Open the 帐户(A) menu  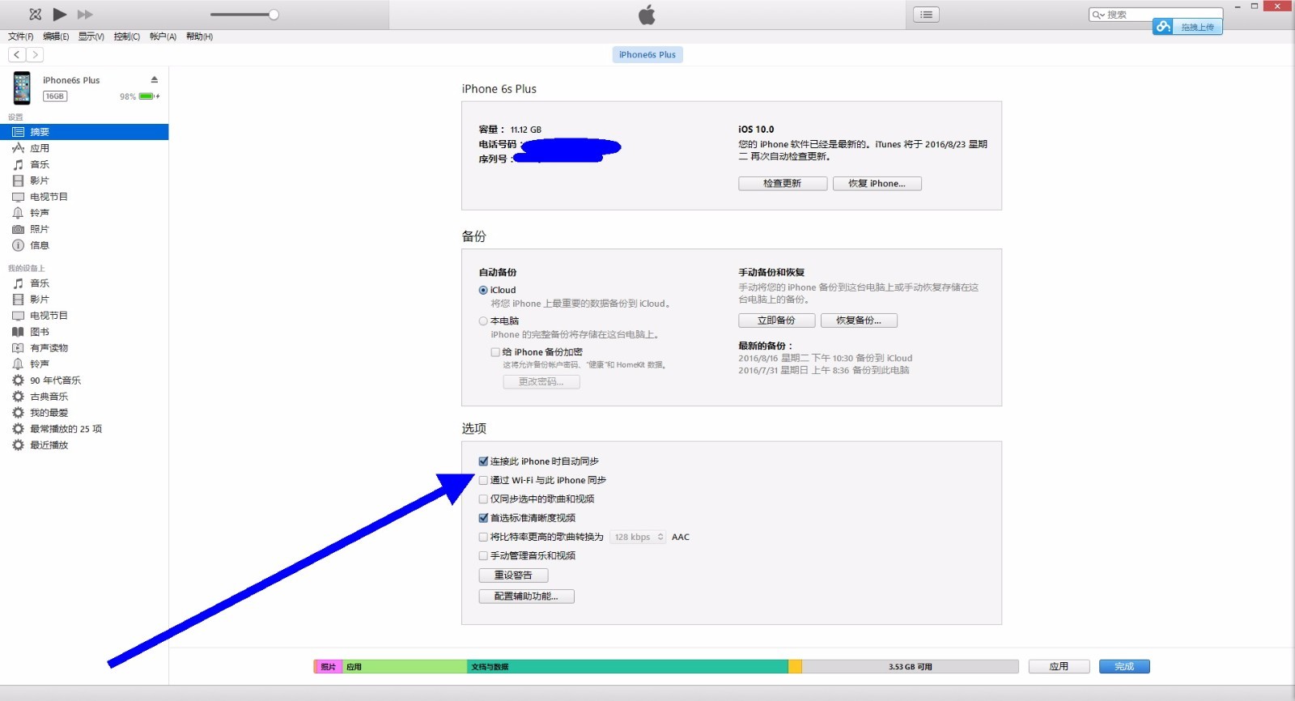pyautogui.click(x=163, y=36)
